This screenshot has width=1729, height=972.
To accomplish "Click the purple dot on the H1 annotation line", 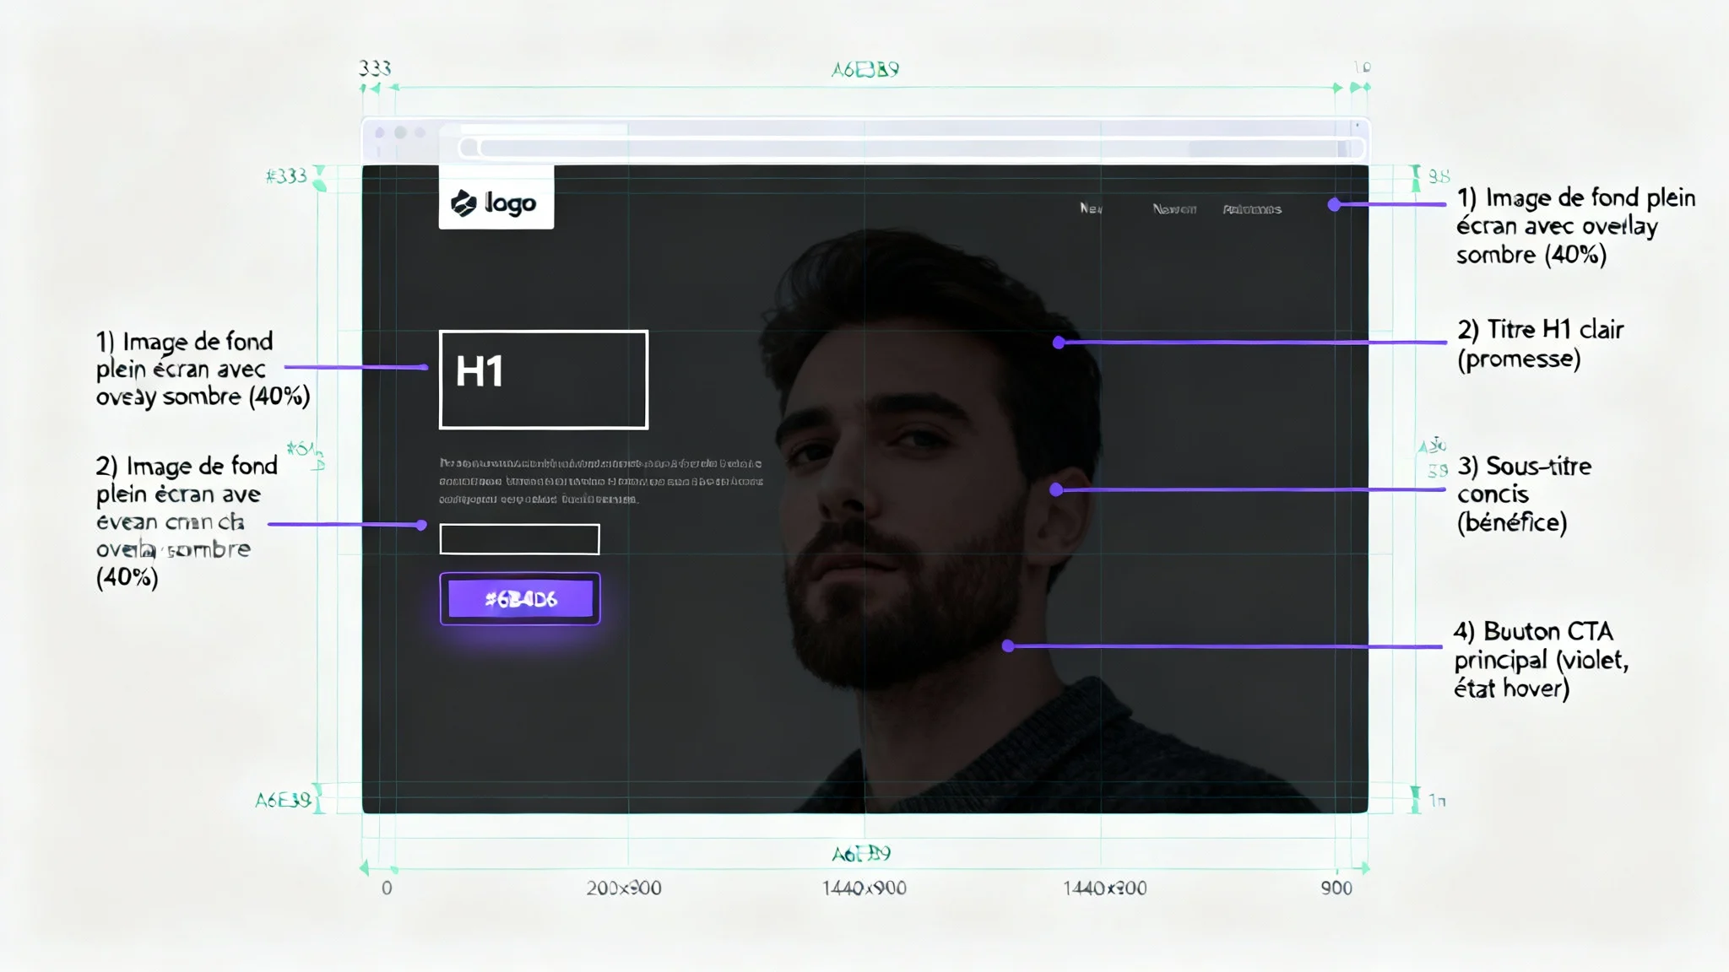I will [1058, 342].
